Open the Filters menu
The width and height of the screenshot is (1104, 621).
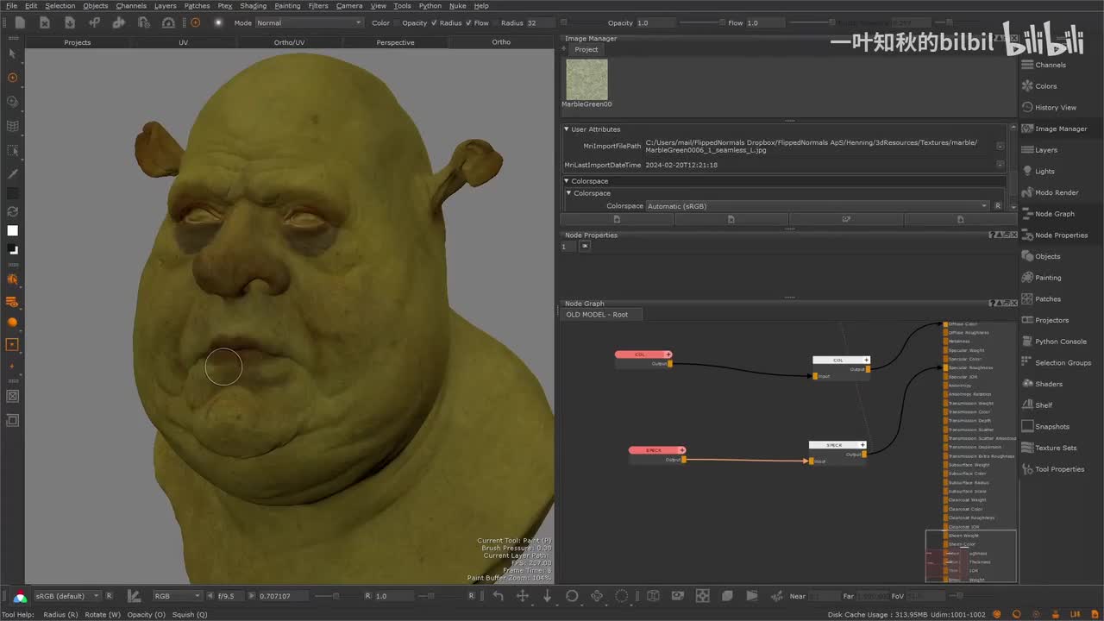point(318,6)
